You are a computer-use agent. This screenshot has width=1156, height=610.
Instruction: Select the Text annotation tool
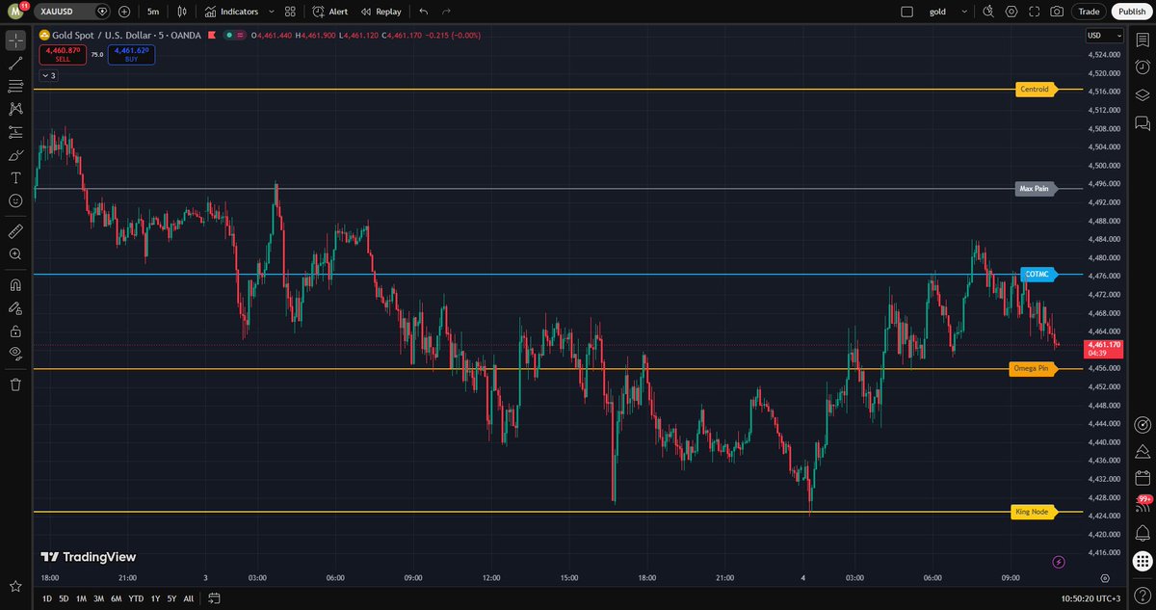[15, 178]
